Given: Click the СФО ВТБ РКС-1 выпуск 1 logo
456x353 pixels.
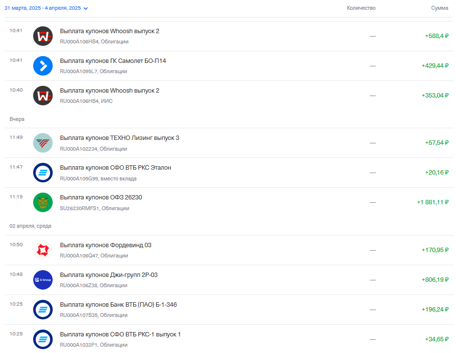Looking at the screenshot, I should [43, 339].
